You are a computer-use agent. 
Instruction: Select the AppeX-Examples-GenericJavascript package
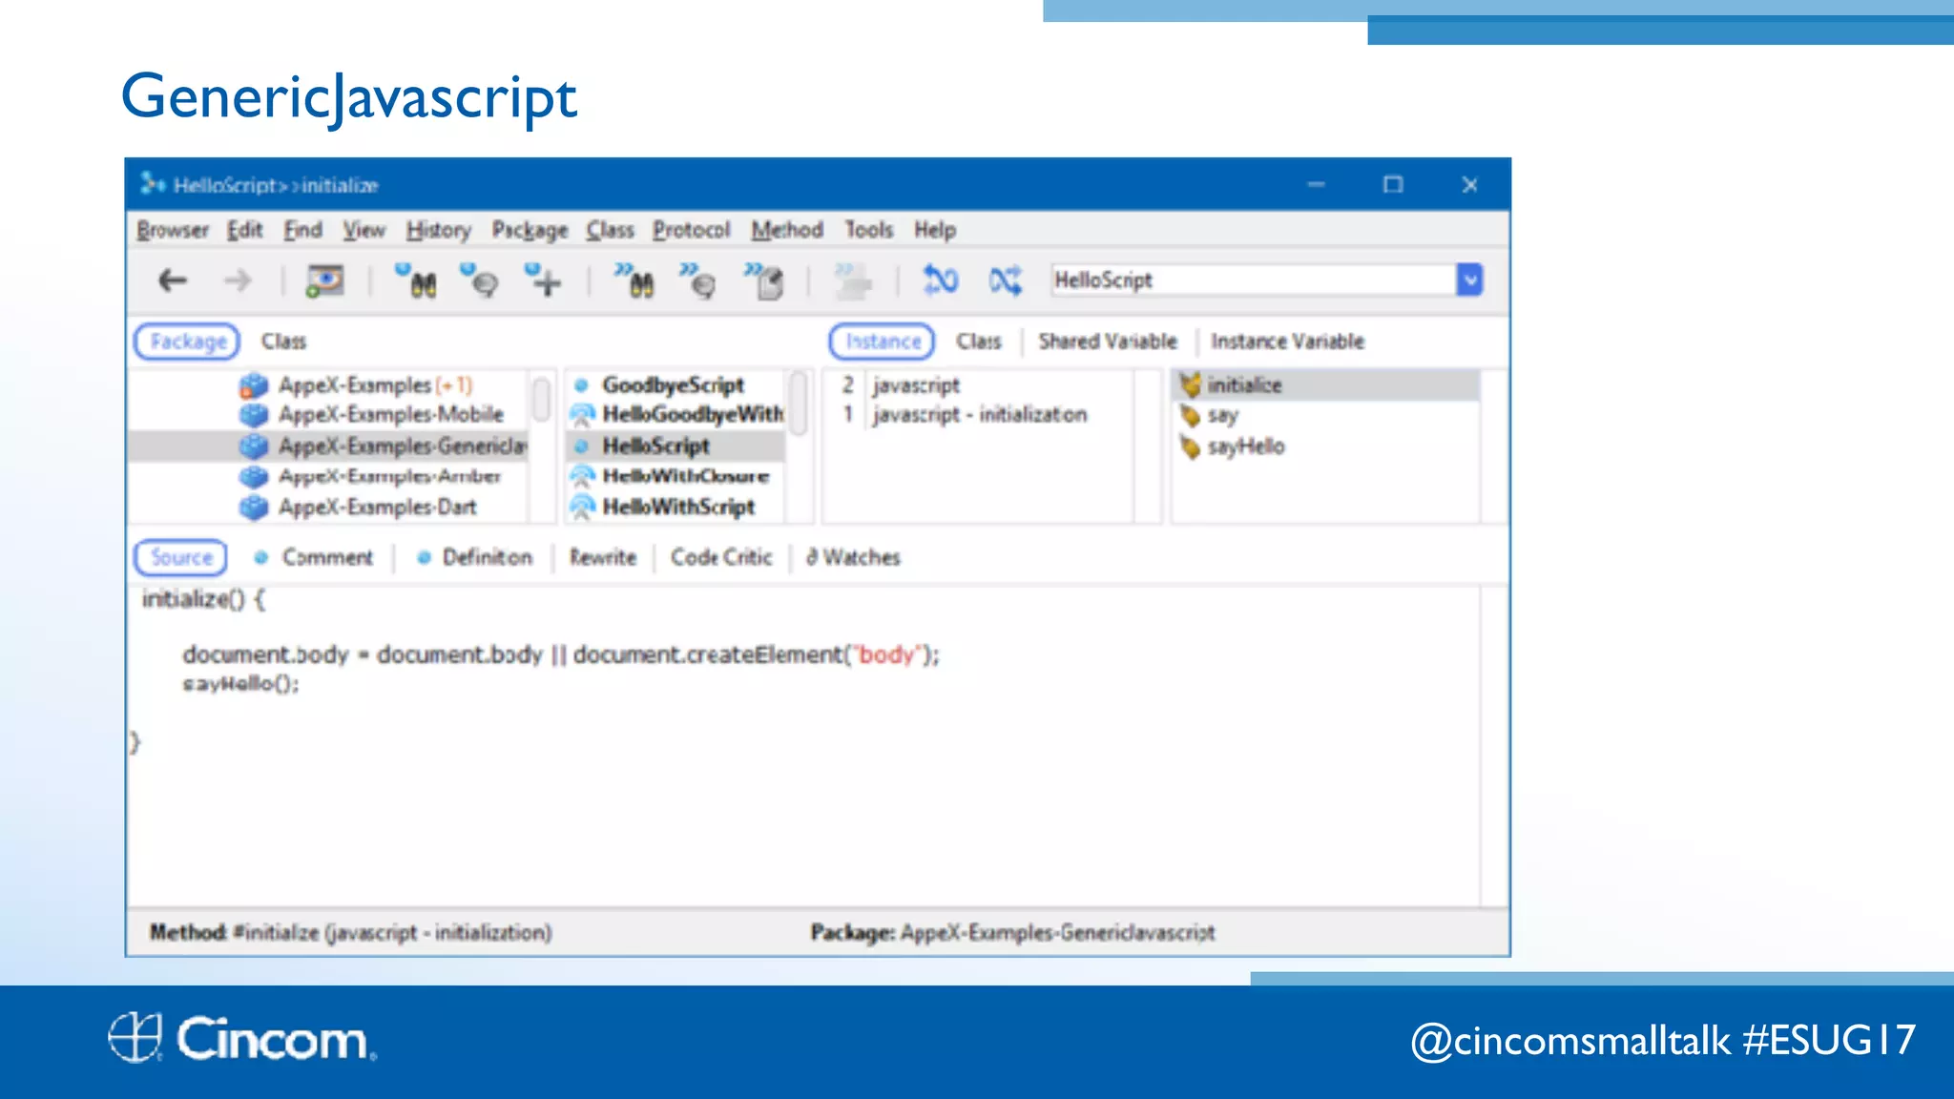[x=328, y=446]
